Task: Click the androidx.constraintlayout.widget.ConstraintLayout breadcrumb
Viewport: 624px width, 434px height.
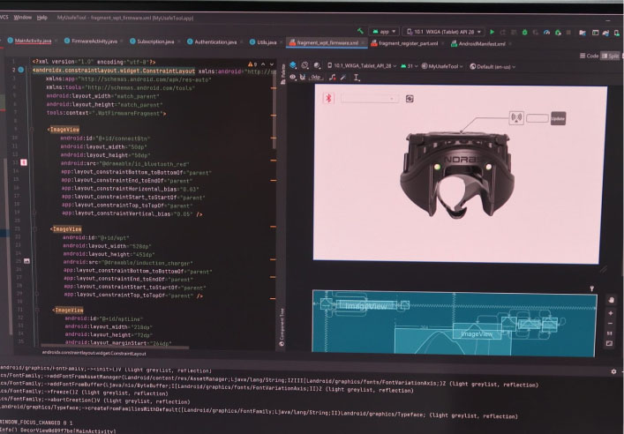Action: 94,353
